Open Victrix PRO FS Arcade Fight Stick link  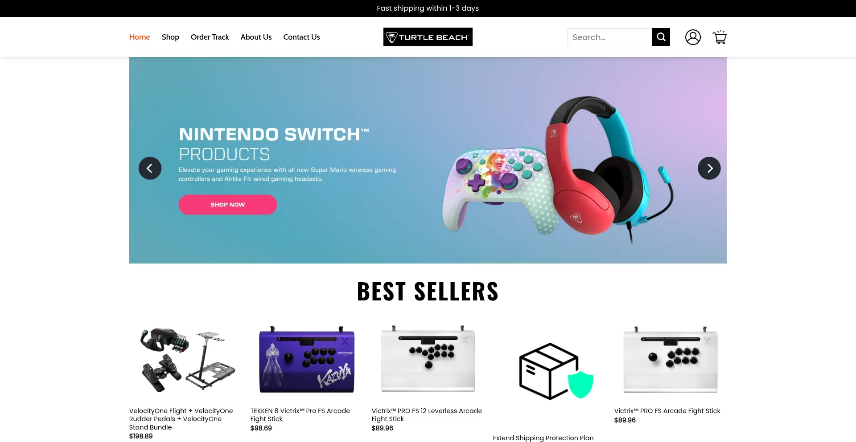coord(667,411)
